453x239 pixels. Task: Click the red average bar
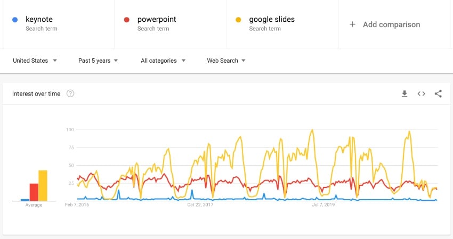click(x=34, y=192)
